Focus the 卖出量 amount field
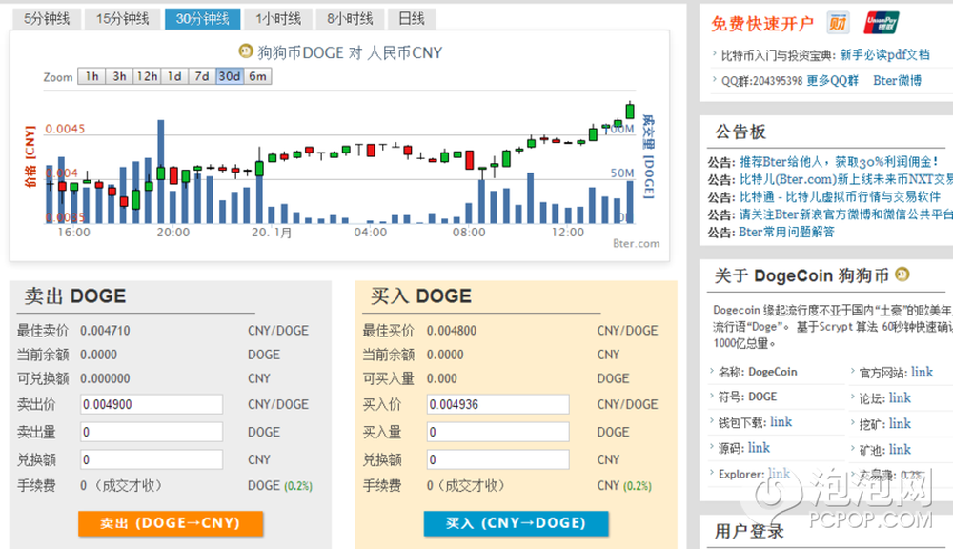 pos(152,432)
